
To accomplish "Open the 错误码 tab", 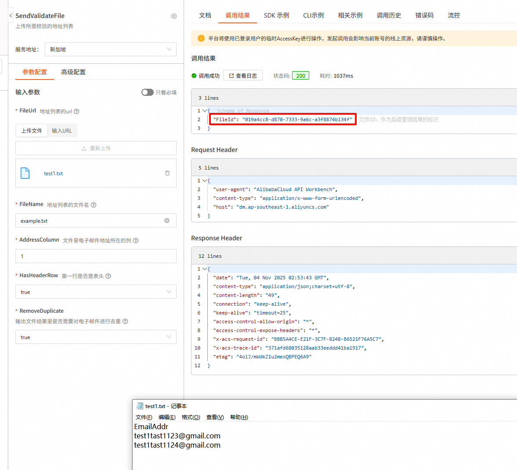I will pos(424,15).
